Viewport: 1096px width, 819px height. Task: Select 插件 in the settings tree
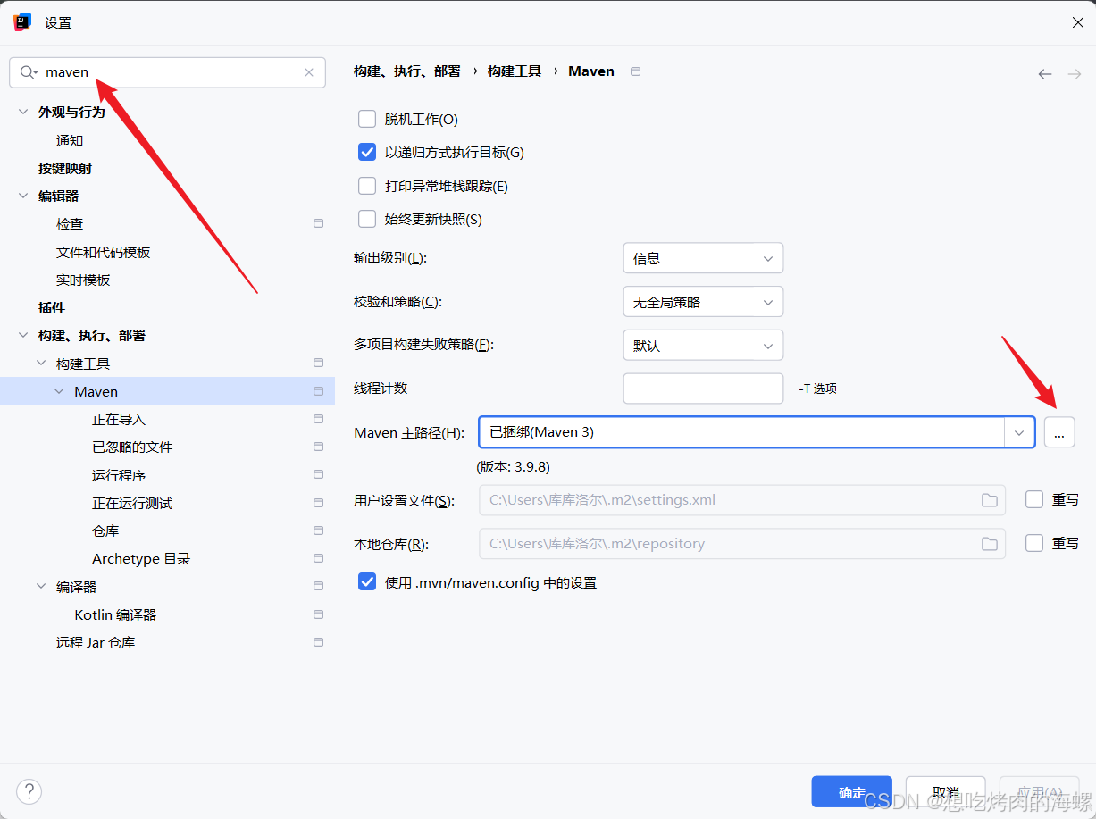pos(52,307)
